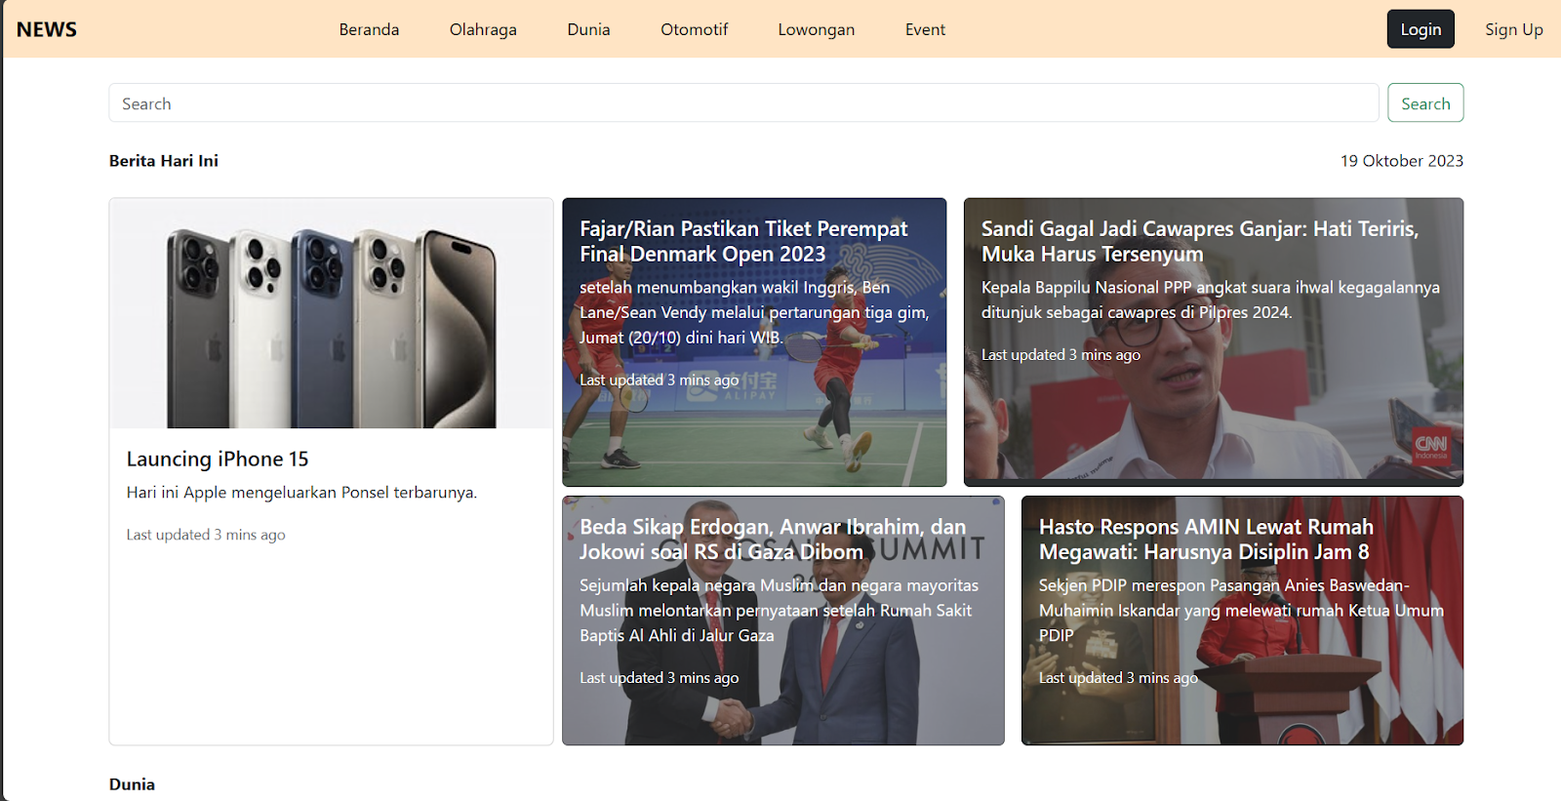1561x801 pixels.
Task: Click the date 19 Oktober 2023
Action: (1402, 161)
